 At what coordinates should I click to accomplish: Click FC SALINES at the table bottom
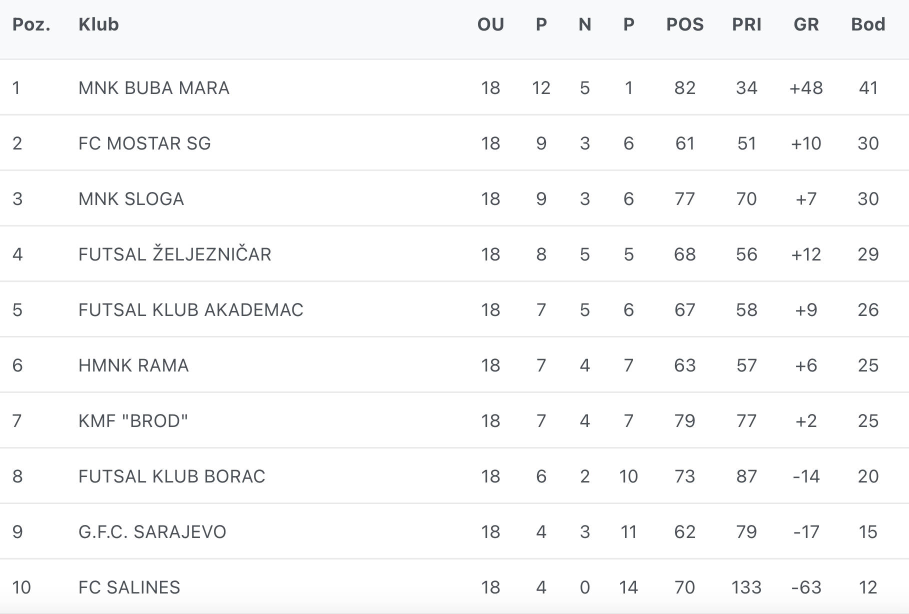[x=129, y=587]
